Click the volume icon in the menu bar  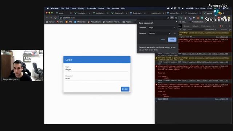(x=183, y=8)
